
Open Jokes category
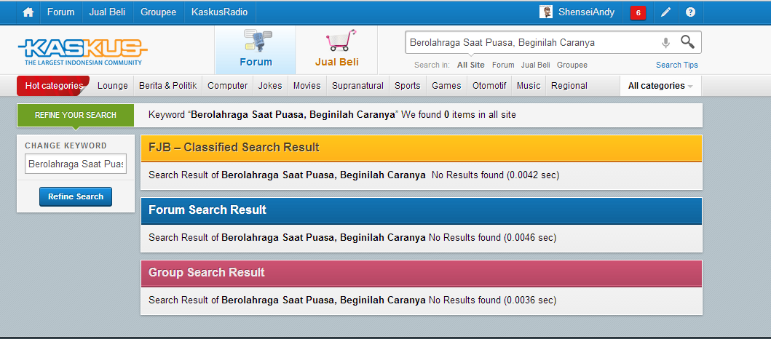point(270,86)
